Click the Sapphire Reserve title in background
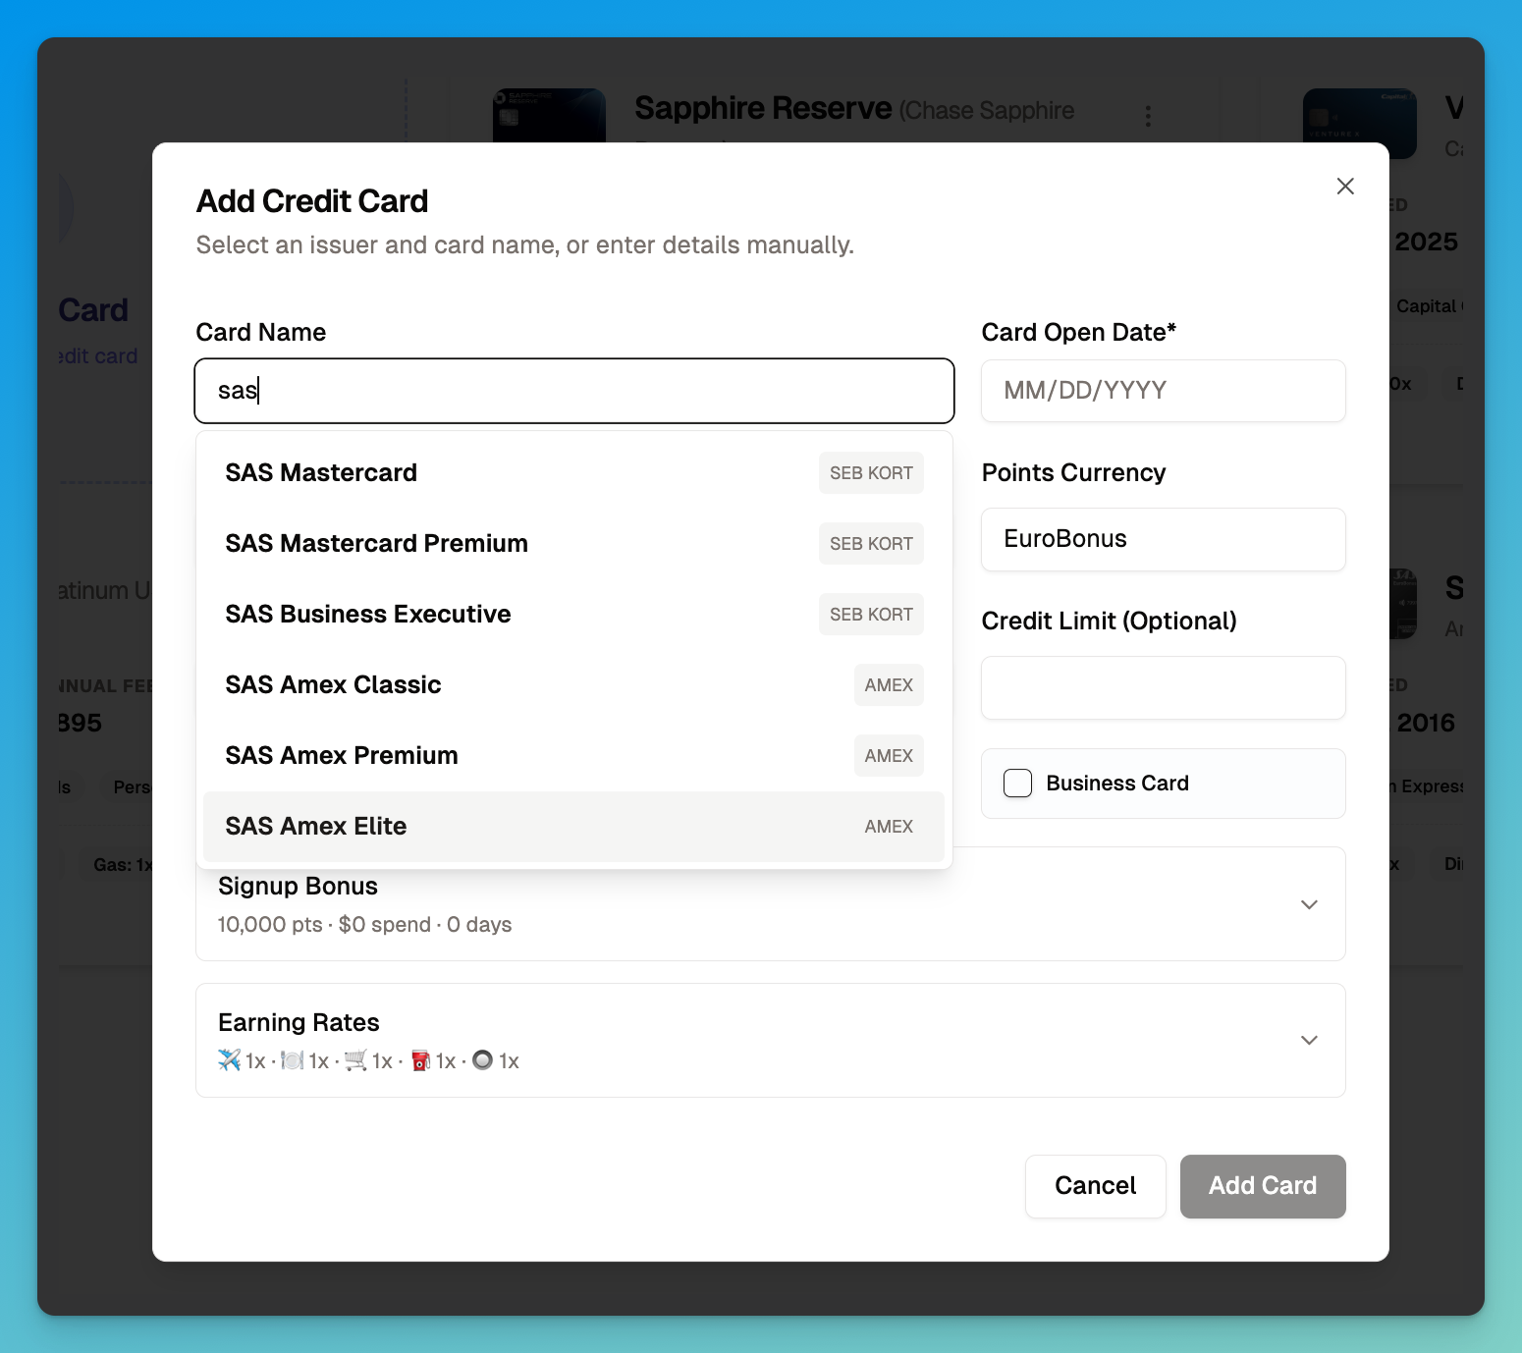This screenshot has height=1353, width=1522. [x=763, y=108]
